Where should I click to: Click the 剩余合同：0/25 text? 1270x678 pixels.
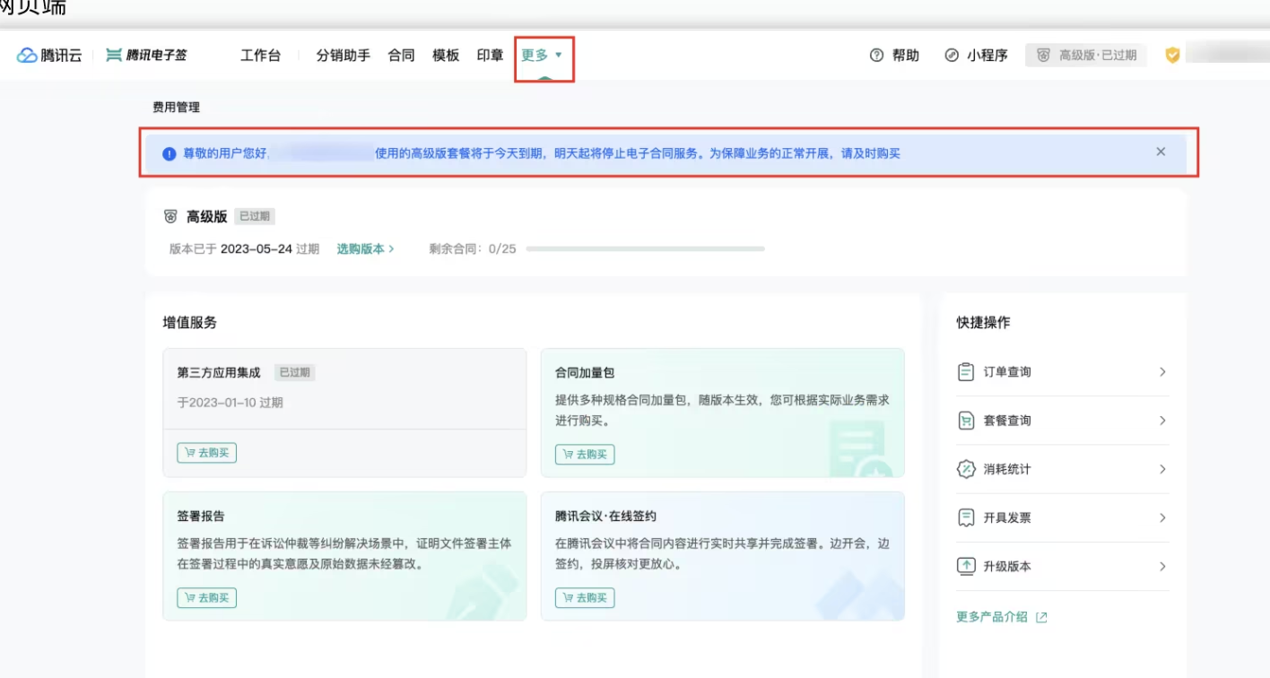click(473, 248)
